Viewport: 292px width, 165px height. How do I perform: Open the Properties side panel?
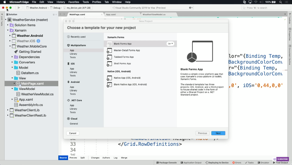point(290,34)
